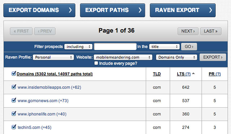The width and height of the screenshot is (231, 134).
Task: Select the PR value 3 for techin5.com
Action: click(x=215, y=127)
